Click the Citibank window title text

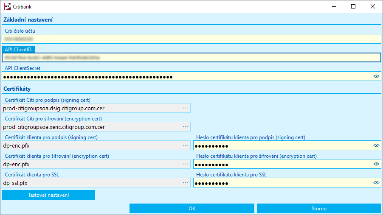(22, 7)
